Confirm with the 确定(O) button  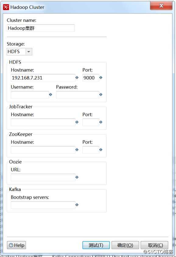pyautogui.click(x=125, y=245)
